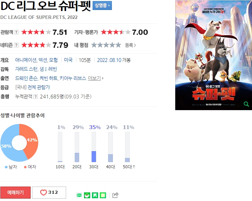Open the external share arrow icon
252x201 pixels.
115,195
